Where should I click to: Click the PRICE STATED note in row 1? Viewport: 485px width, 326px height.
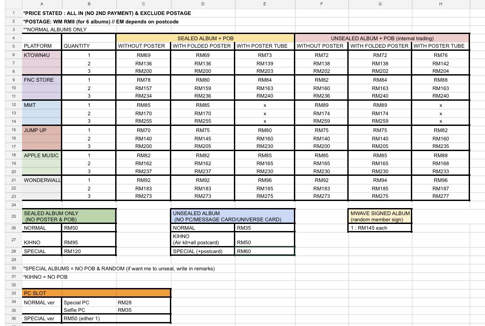(x=107, y=13)
